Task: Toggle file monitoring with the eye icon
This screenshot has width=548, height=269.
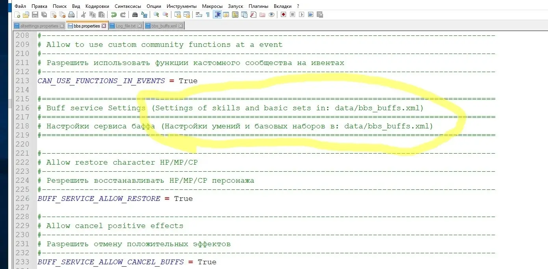Action: point(271,15)
